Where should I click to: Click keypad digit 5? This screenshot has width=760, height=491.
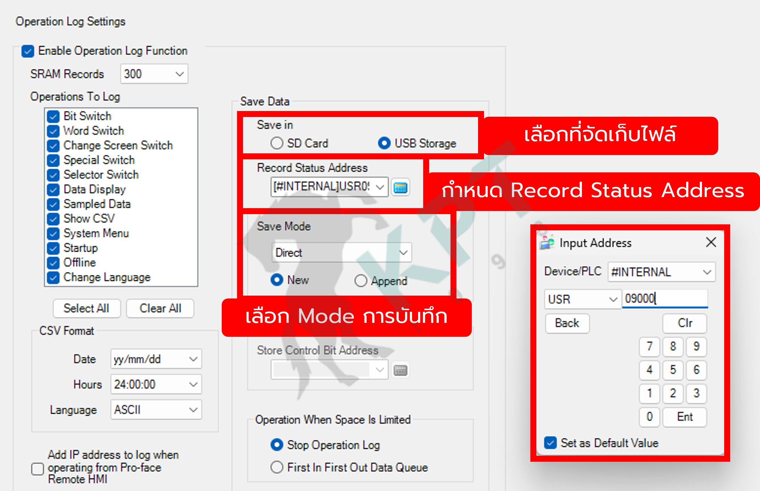(x=673, y=370)
